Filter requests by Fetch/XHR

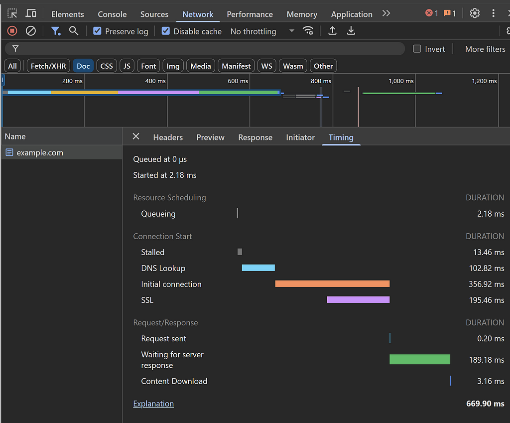(48, 66)
